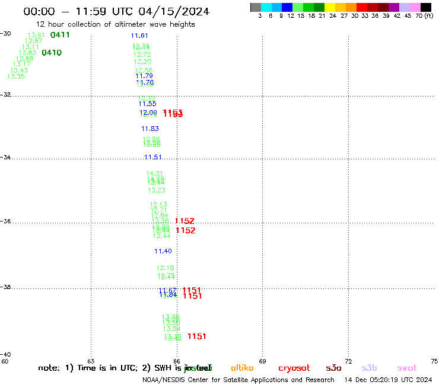Select the '0410' pass time label
The height and width of the screenshot is (385, 439).
coord(52,53)
